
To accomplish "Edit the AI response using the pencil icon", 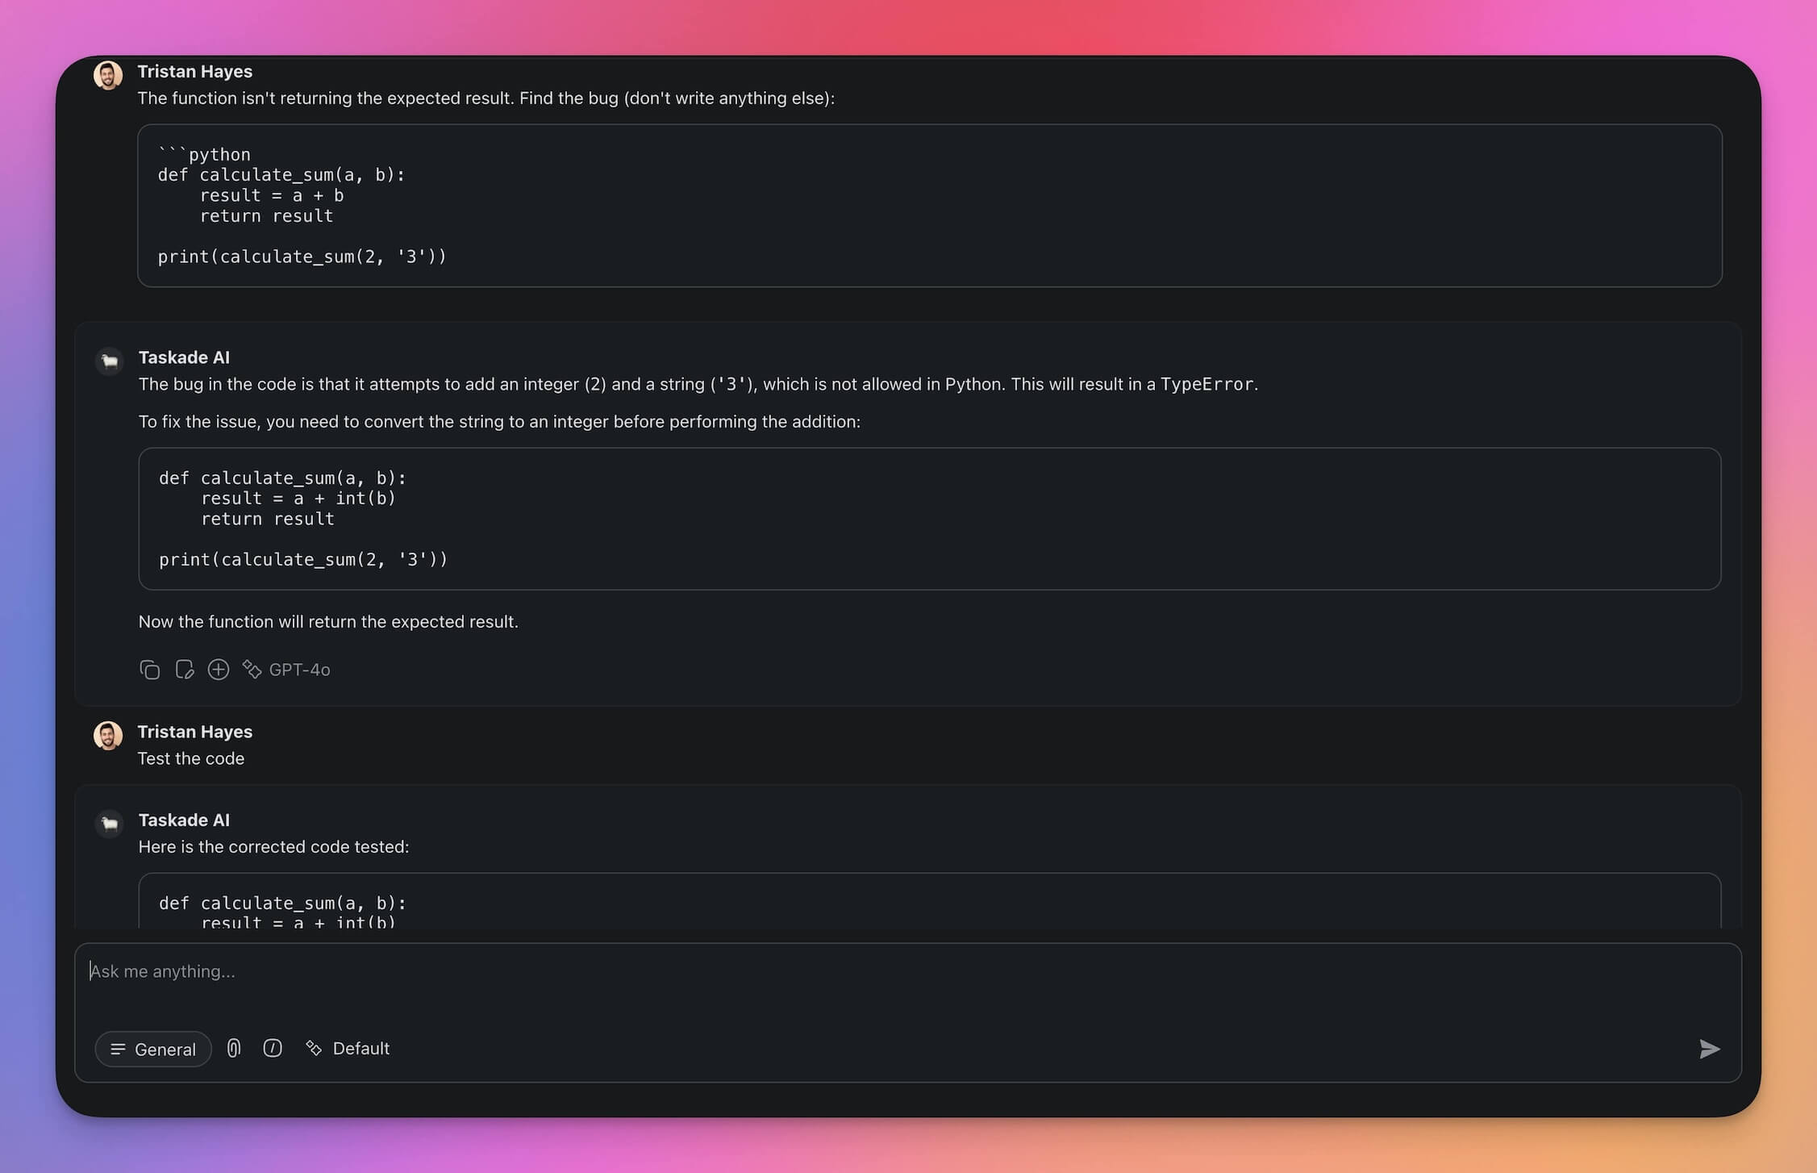I will 184,670.
